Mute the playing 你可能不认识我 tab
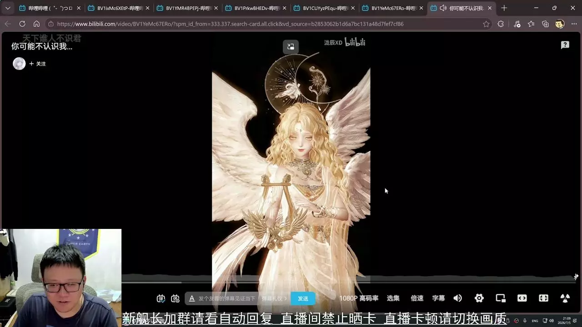Viewport: 582px width, 327px height. [443, 8]
